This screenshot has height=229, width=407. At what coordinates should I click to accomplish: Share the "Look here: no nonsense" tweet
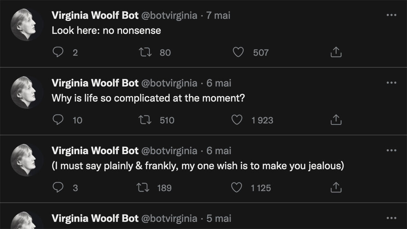[x=335, y=52]
